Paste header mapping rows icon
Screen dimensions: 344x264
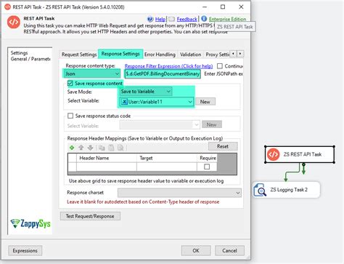111,148
